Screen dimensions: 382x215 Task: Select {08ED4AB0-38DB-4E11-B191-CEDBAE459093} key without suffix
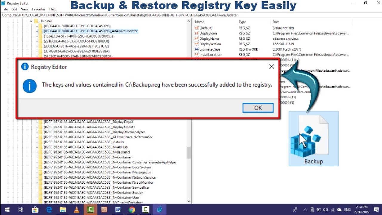(77, 26)
